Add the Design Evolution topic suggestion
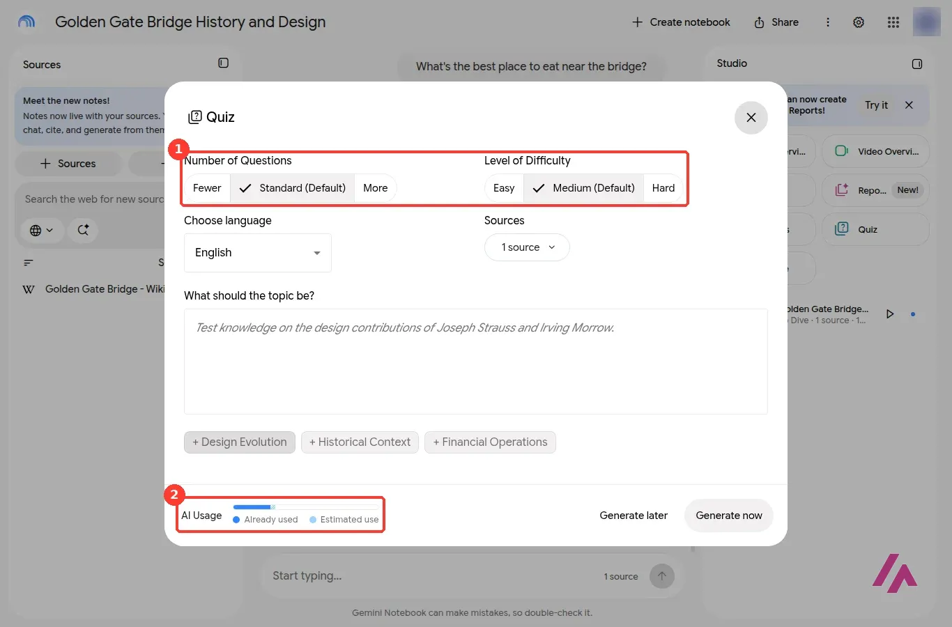This screenshot has width=952, height=627. [240, 442]
